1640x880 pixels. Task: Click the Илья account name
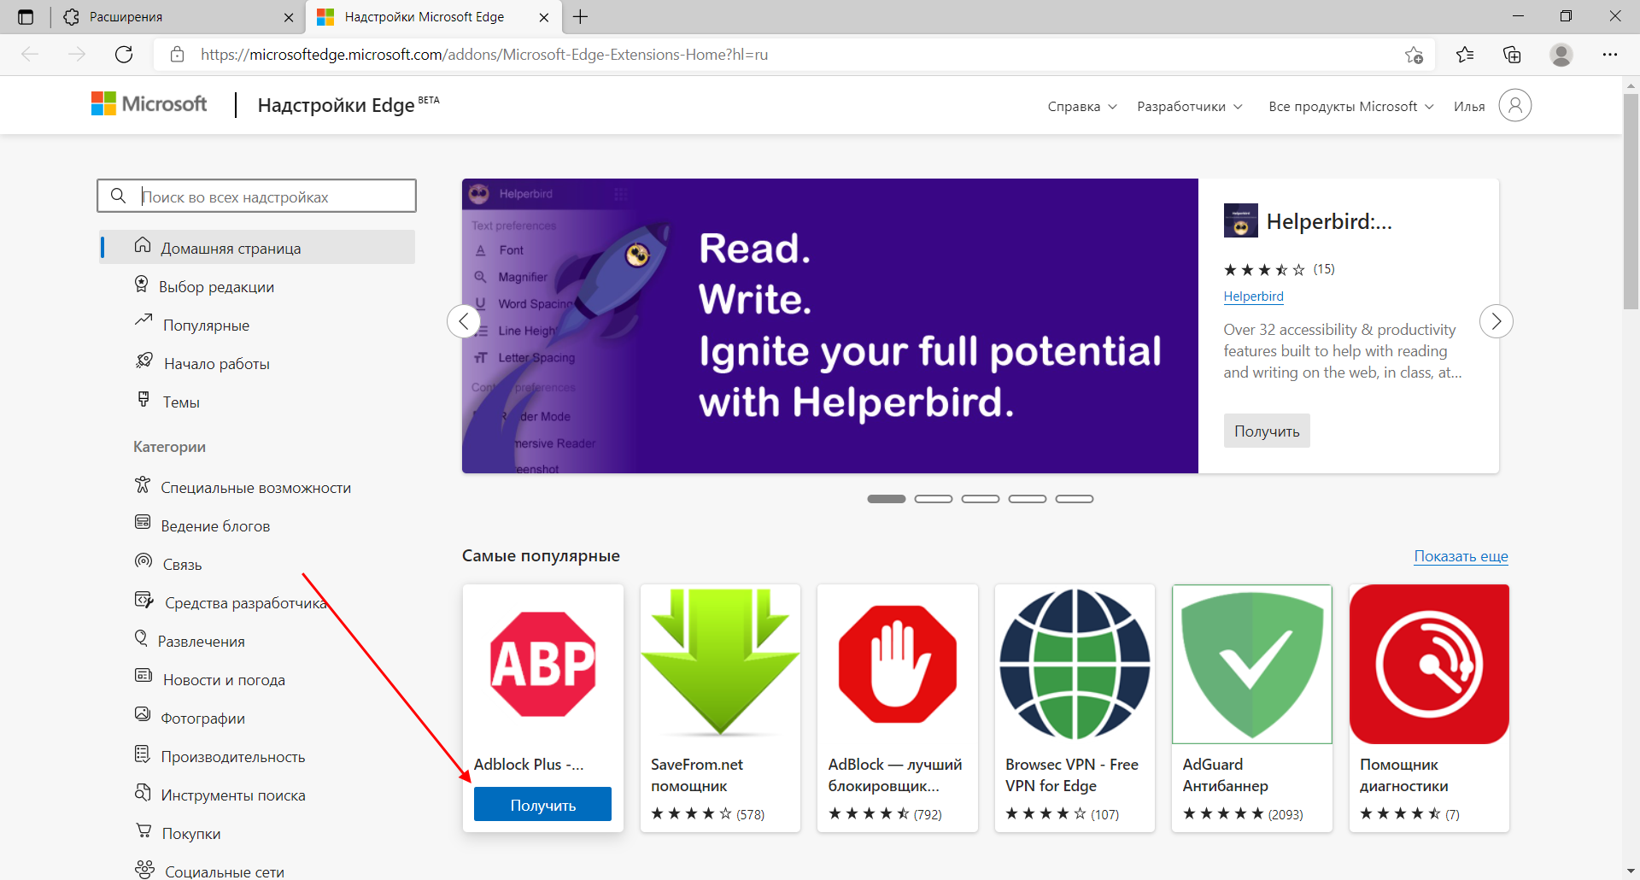1469,107
